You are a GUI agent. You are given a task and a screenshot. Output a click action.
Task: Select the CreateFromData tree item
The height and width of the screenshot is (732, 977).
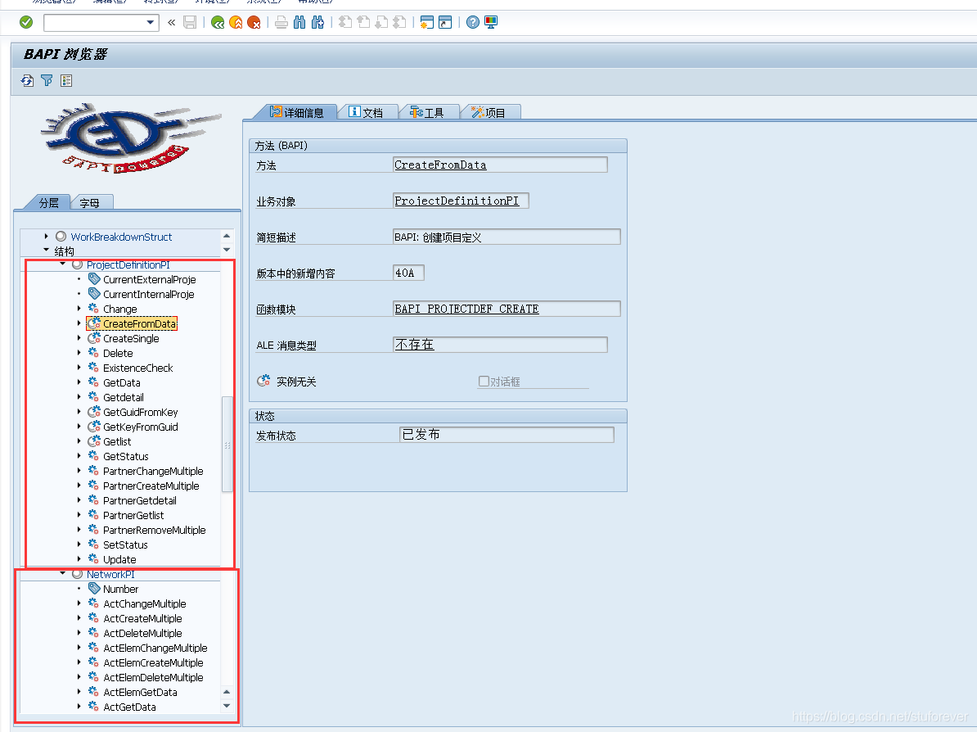[x=140, y=323]
